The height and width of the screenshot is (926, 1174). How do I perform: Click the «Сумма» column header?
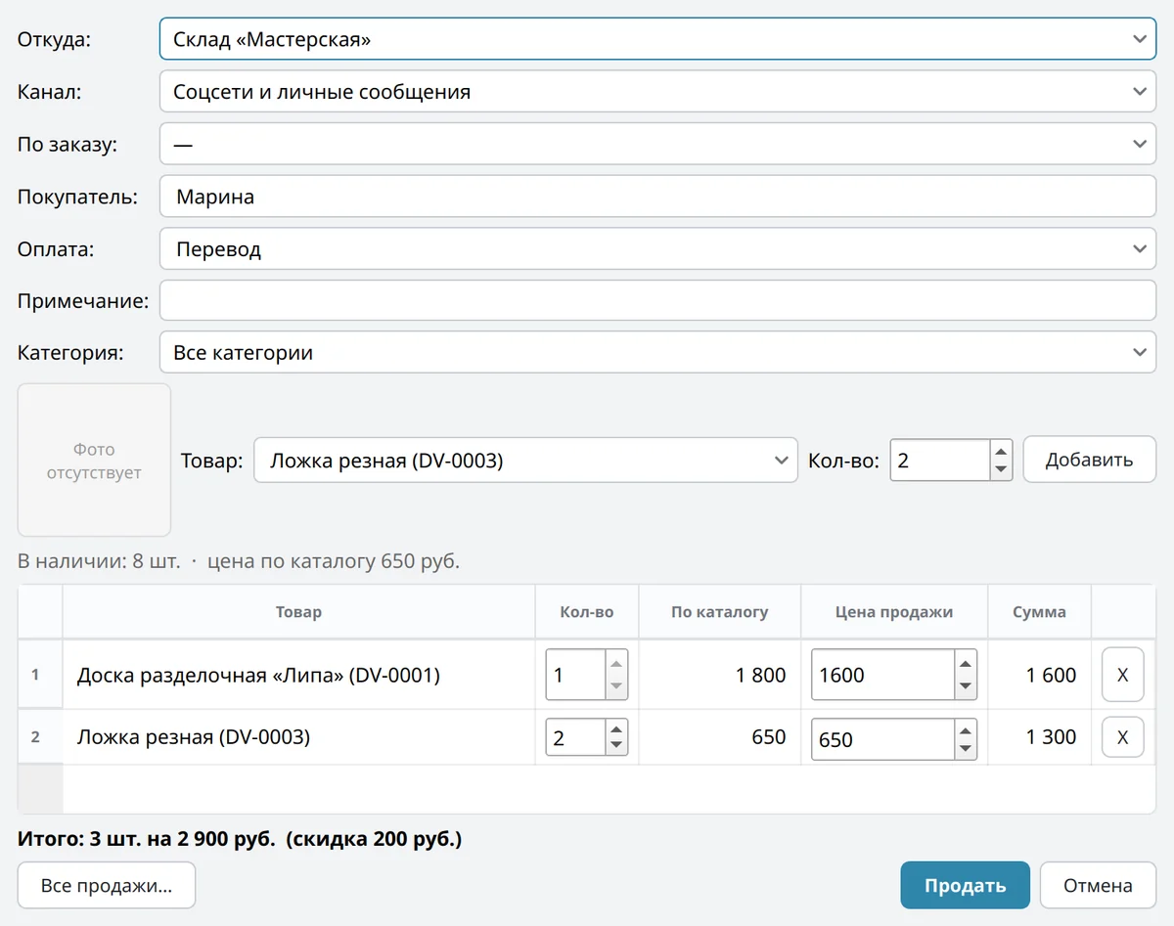1040,612
